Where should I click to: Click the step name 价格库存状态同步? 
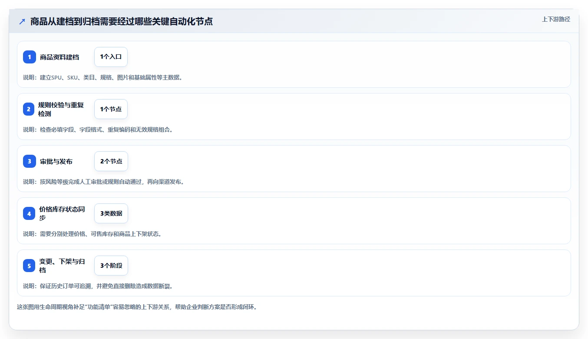[x=62, y=213]
